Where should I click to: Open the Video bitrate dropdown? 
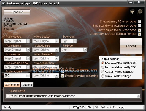point(57,50)
